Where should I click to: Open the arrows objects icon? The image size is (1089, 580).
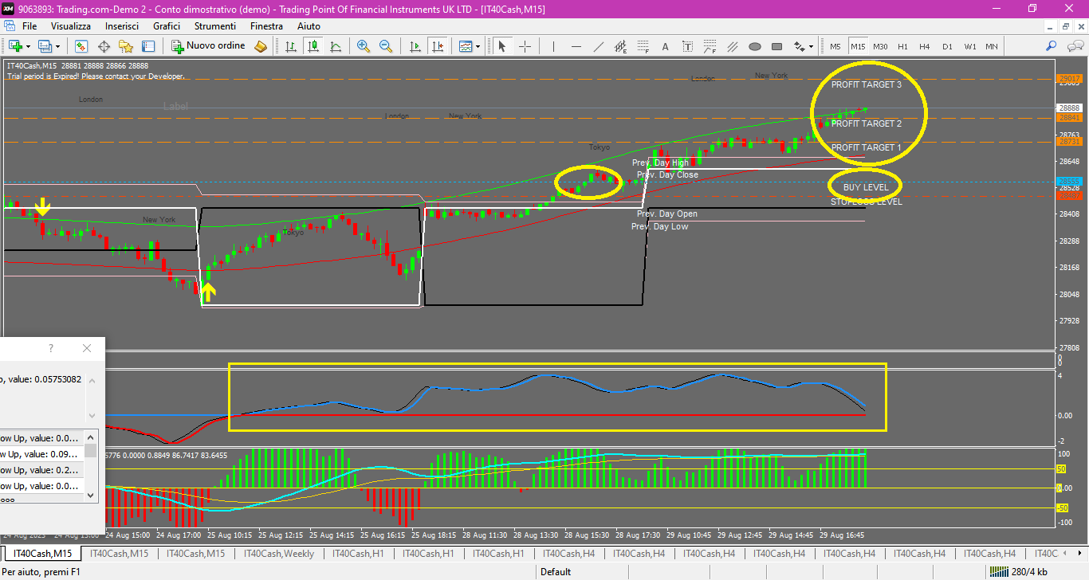point(800,46)
